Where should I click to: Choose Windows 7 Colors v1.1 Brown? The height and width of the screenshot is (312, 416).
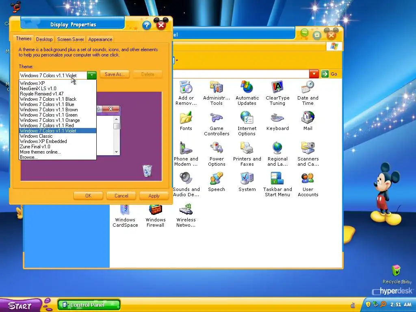[x=58, y=110]
